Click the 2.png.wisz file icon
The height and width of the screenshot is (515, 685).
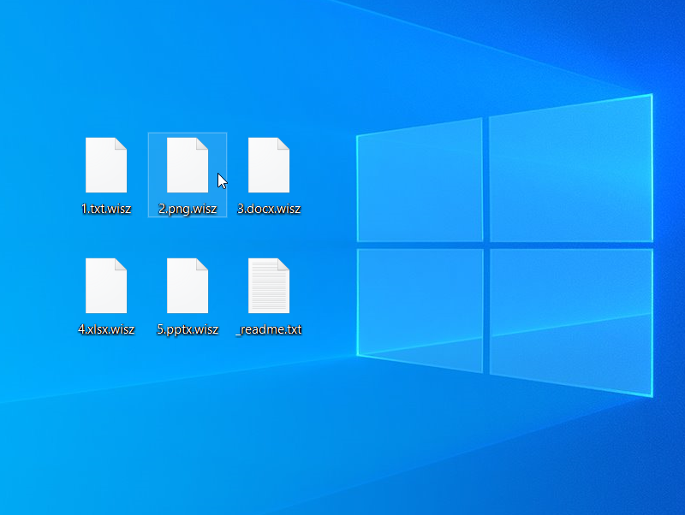coord(188,165)
